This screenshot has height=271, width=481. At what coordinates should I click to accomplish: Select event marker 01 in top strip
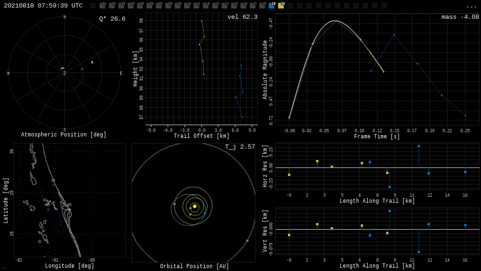102,5
